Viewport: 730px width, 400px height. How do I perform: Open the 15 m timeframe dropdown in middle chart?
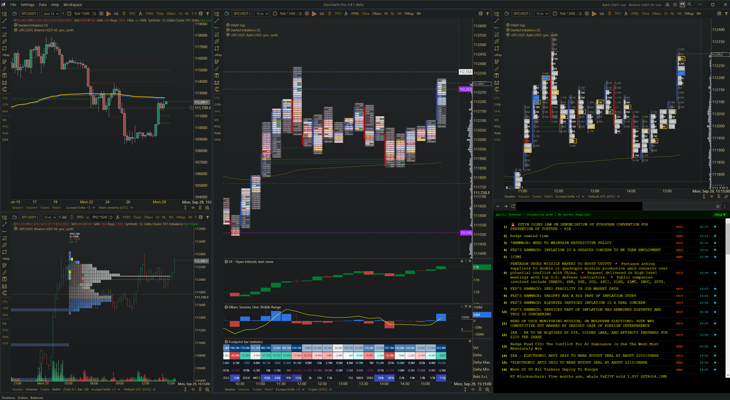click(262, 13)
